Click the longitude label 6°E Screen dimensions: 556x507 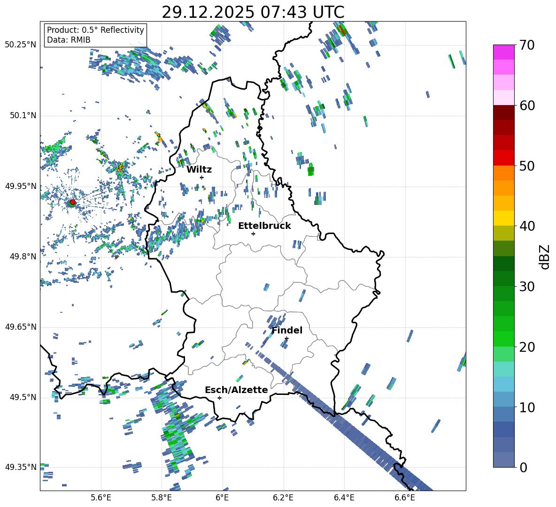point(222,498)
